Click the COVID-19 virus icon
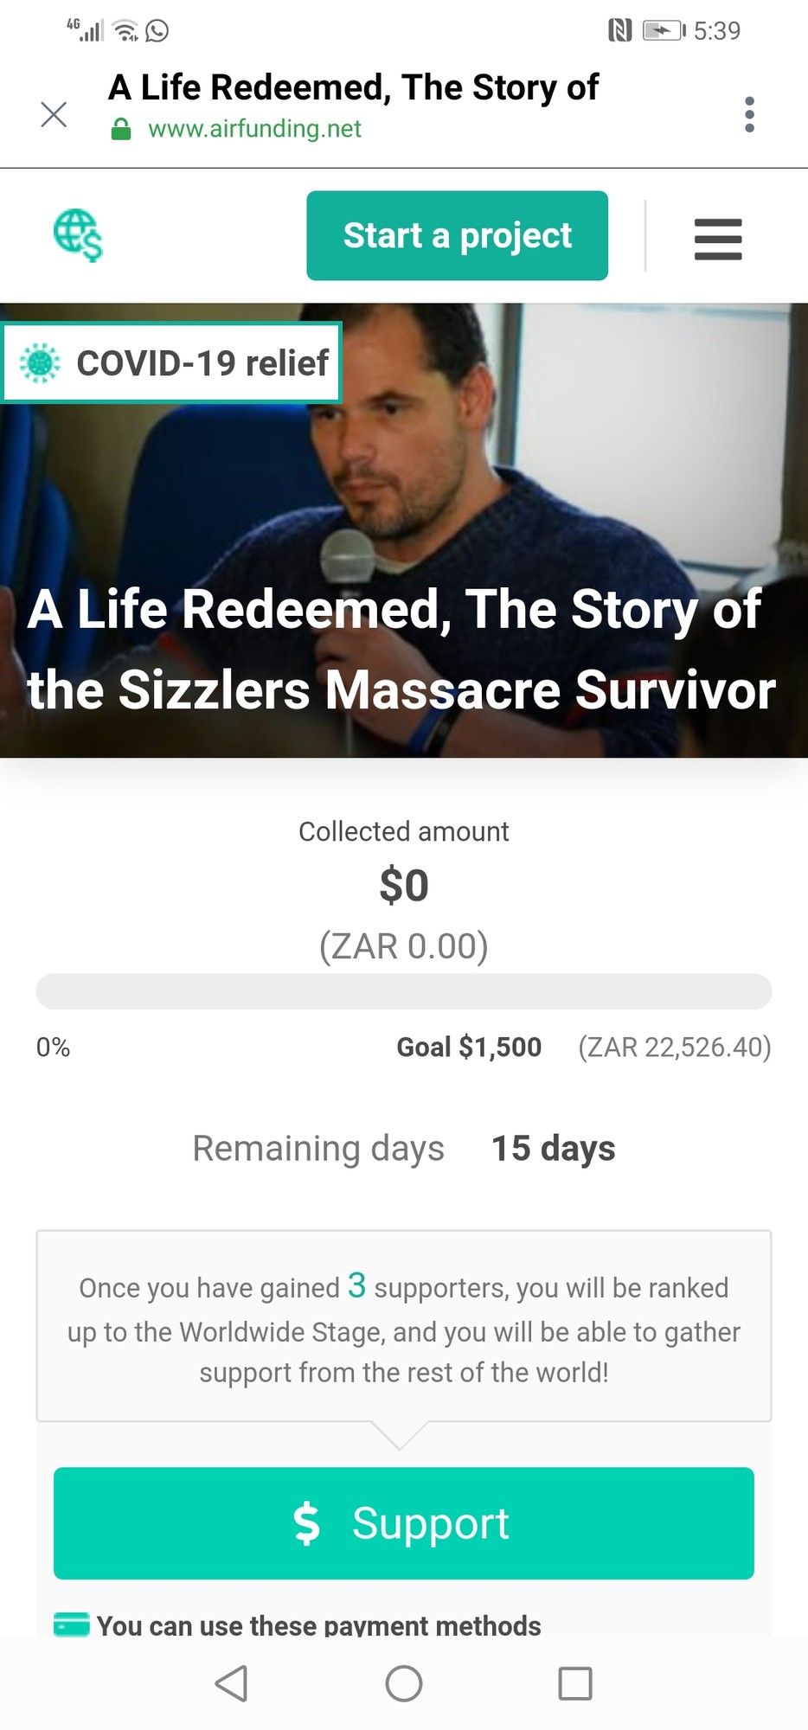The width and height of the screenshot is (808, 1730). pos(40,362)
